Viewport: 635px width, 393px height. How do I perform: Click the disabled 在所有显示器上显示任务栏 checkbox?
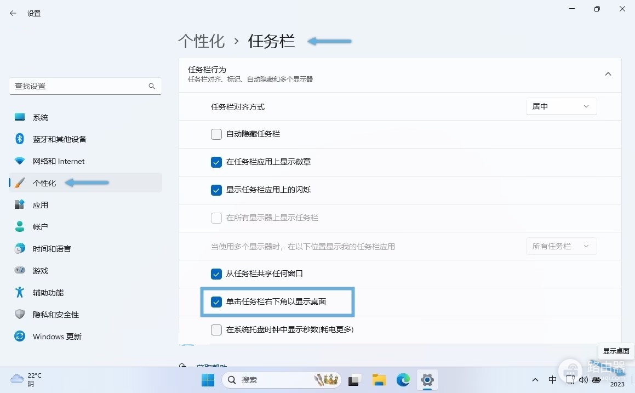click(216, 218)
